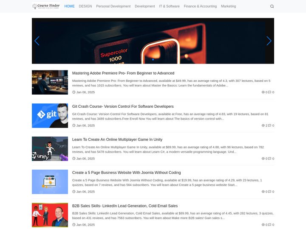
Task: Open B2B Sales Skills course title
Action: pyautogui.click(x=125, y=206)
